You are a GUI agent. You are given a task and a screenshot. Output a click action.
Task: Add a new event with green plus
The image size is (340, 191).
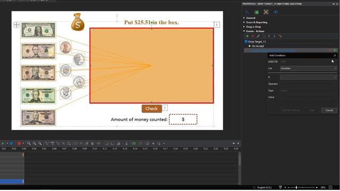point(247,36)
